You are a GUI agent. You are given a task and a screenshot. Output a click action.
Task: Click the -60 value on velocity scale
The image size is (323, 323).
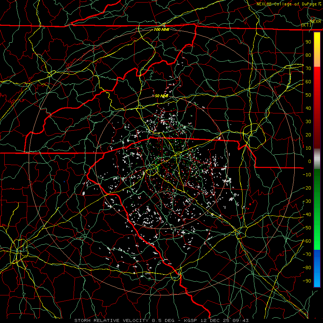(307, 241)
